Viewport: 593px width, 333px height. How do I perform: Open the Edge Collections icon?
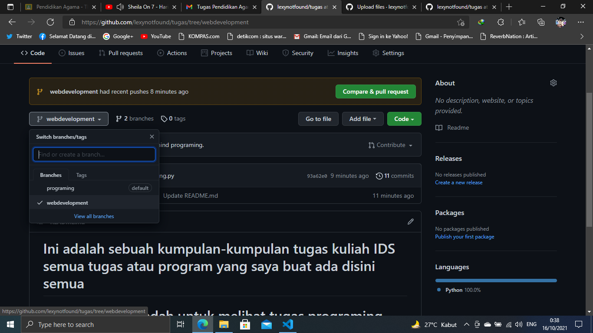541,22
